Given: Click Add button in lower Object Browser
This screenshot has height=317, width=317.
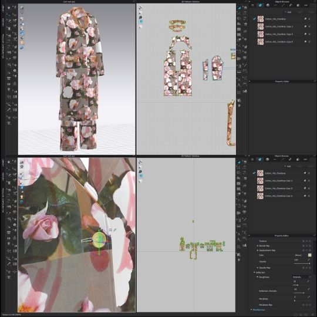Looking at the screenshot, I should click(288, 166).
